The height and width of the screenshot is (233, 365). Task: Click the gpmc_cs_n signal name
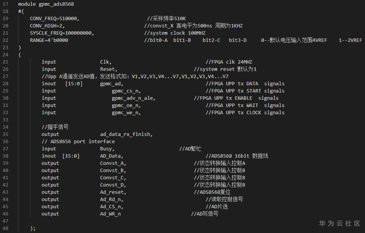tap(126, 91)
